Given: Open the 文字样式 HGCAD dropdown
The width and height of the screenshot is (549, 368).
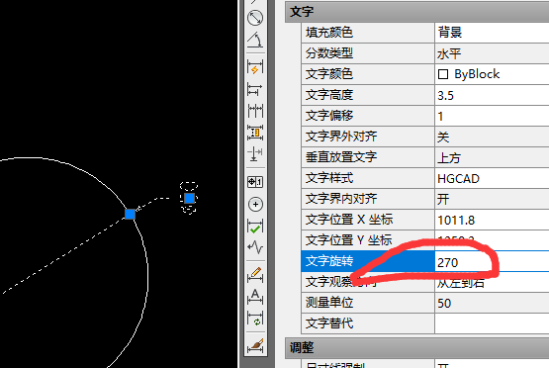Looking at the screenshot, I should tap(492, 178).
